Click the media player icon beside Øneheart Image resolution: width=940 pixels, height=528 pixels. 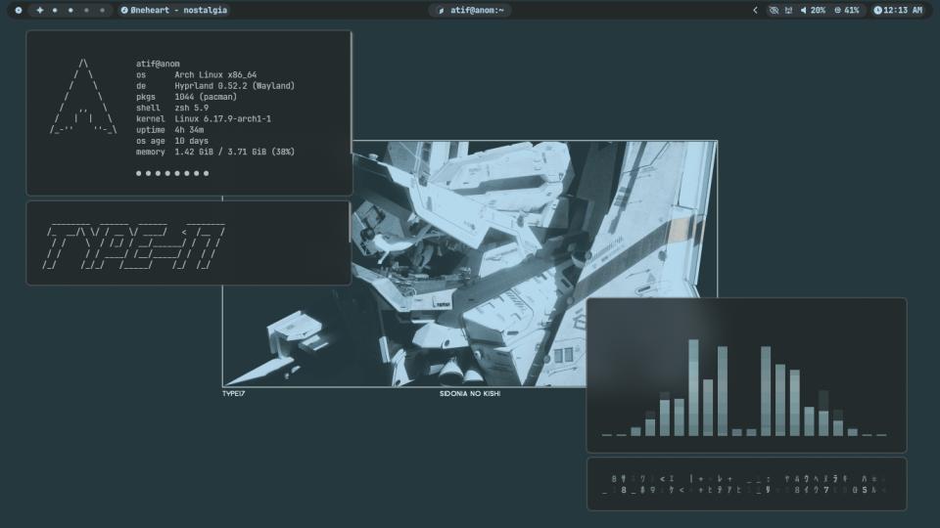coord(124,10)
